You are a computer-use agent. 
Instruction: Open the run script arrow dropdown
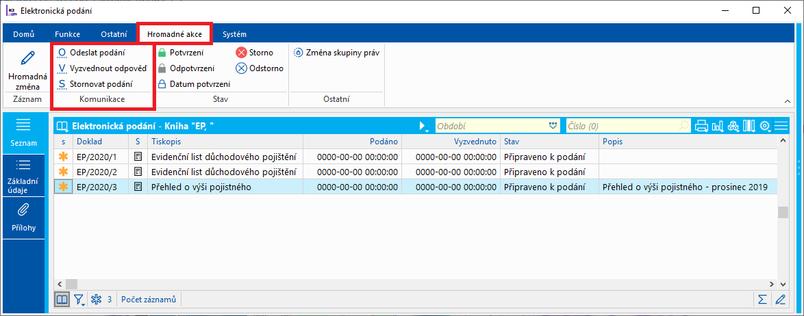tap(423, 126)
